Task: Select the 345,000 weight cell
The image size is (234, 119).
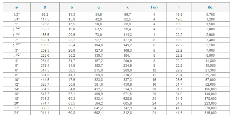Action: 210,113
